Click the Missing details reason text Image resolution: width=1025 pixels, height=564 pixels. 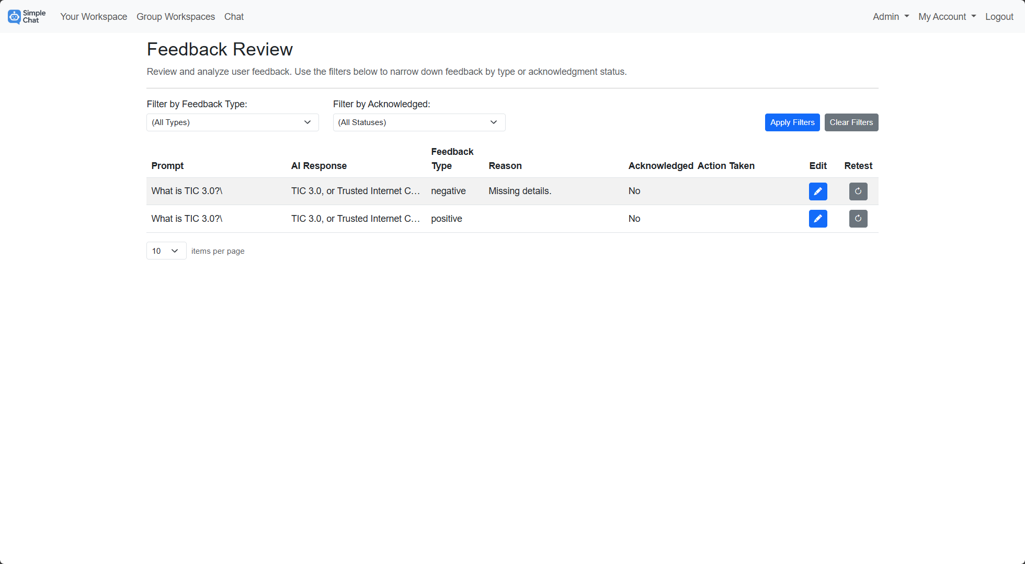click(x=520, y=191)
